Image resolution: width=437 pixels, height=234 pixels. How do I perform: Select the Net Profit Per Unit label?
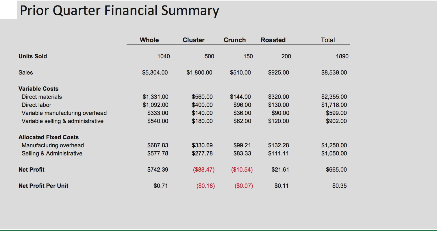pyautogui.click(x=43, y=186)
